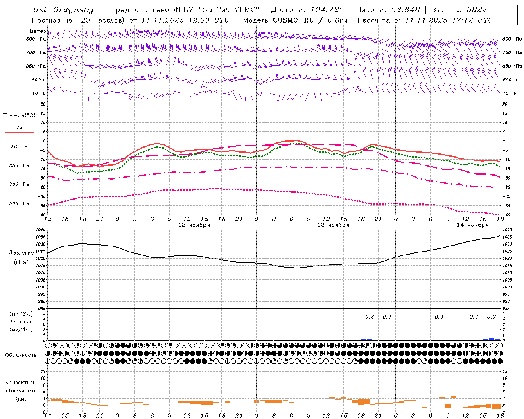Click the '500 м' wind level label on left
The image size is (524, 419).
[x=39, y=80]
